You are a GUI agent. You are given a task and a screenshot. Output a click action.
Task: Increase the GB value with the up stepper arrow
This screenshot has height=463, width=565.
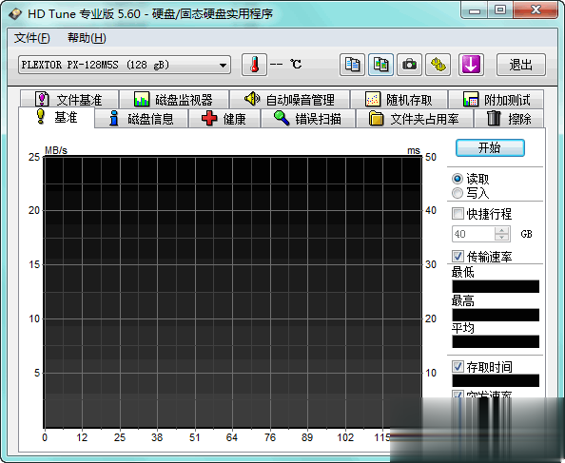(501, 230)
